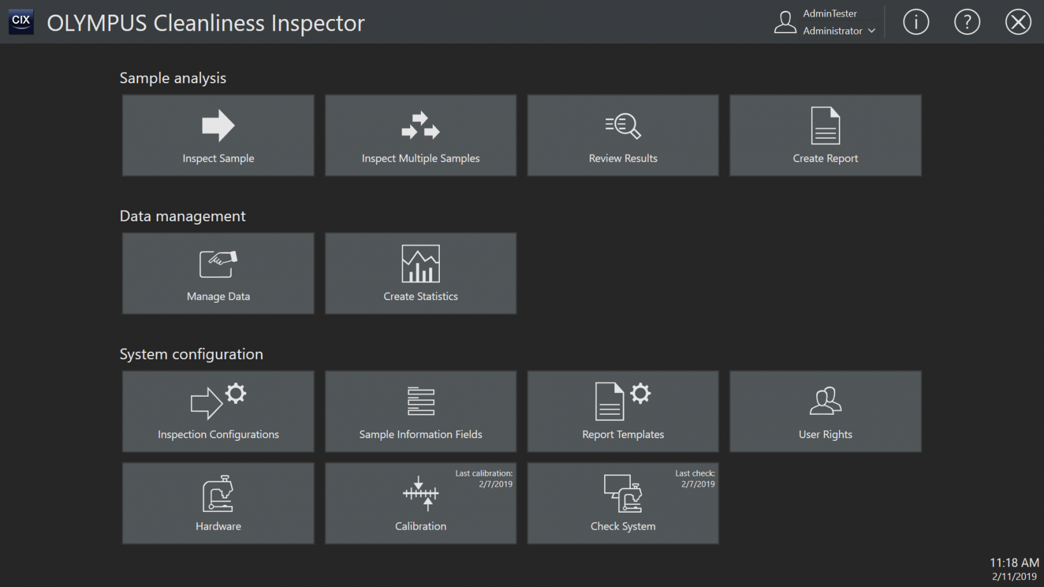Open the help question mark button

pyautogui.click(x=966, y=22)
